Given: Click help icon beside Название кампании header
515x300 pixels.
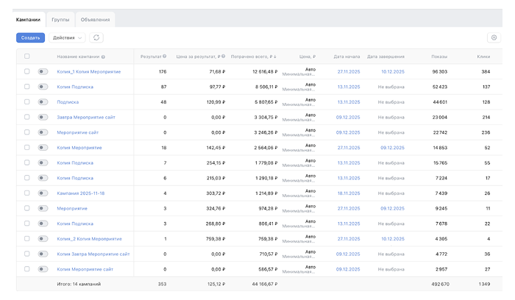Looking at the screenshot, I should [x=103, y=57].
